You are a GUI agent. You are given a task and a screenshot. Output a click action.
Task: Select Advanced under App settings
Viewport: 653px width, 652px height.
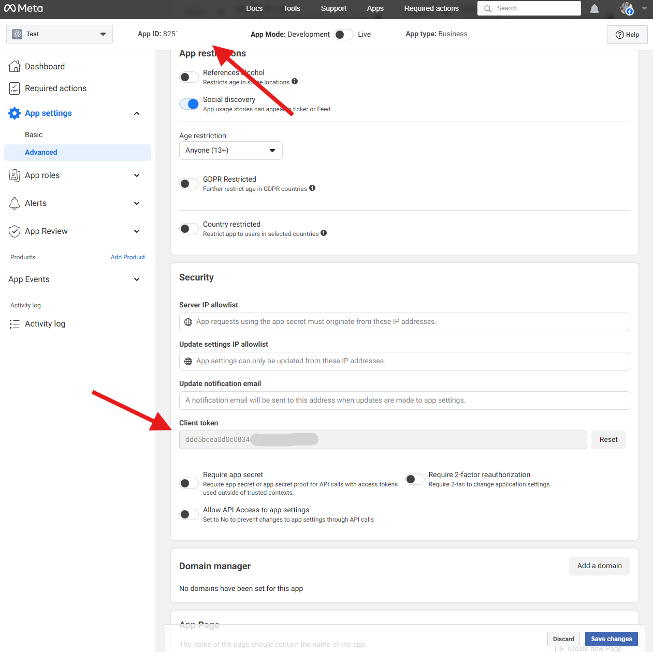(x=78, y=153)
